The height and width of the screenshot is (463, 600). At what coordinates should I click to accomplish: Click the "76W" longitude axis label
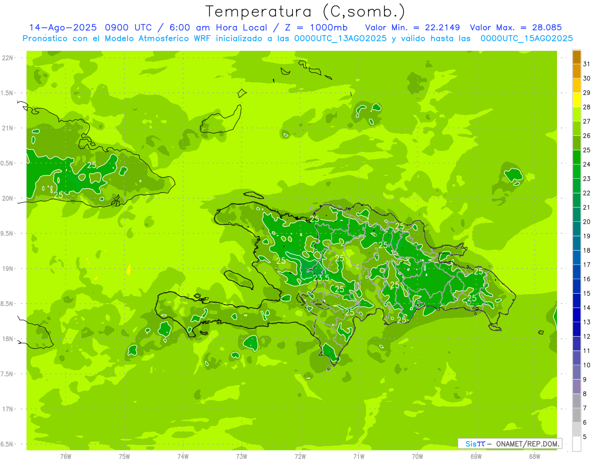(65, 456)
